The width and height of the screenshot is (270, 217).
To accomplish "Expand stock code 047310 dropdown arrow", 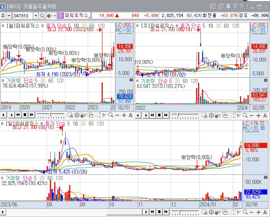I will [36, 16].
